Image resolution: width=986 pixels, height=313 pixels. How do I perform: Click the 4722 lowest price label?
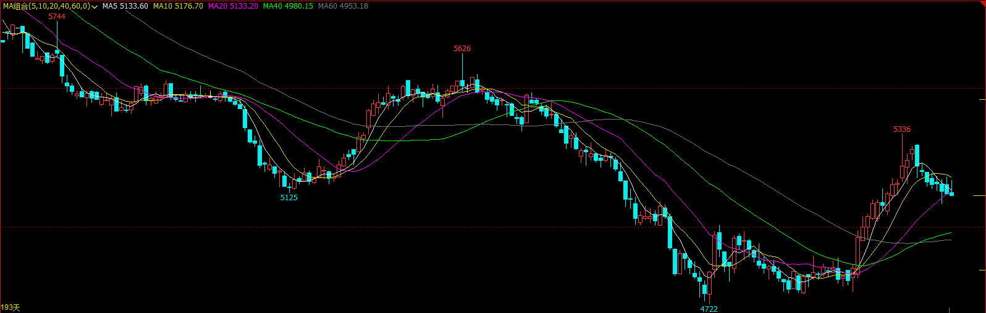[x=709, y=309]
